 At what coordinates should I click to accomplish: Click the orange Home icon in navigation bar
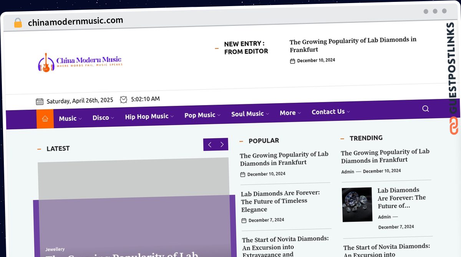click(45, 119)
